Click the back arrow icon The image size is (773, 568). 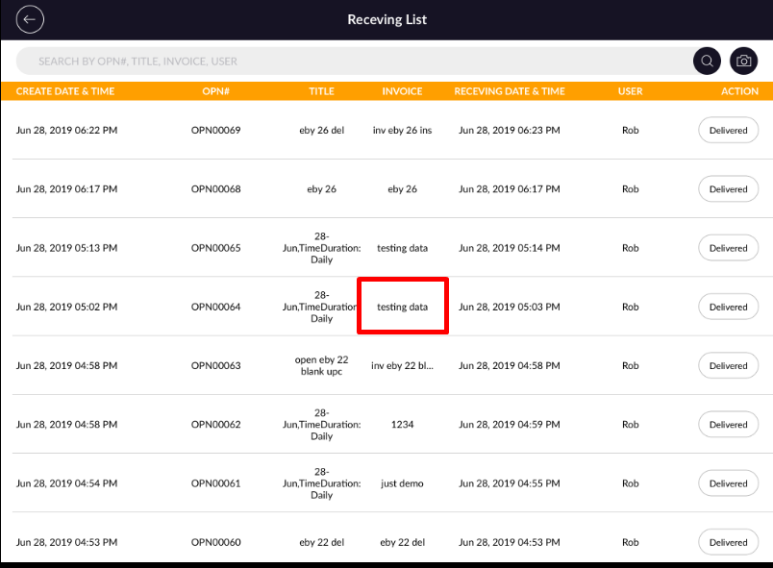click(x=31, y=19)
